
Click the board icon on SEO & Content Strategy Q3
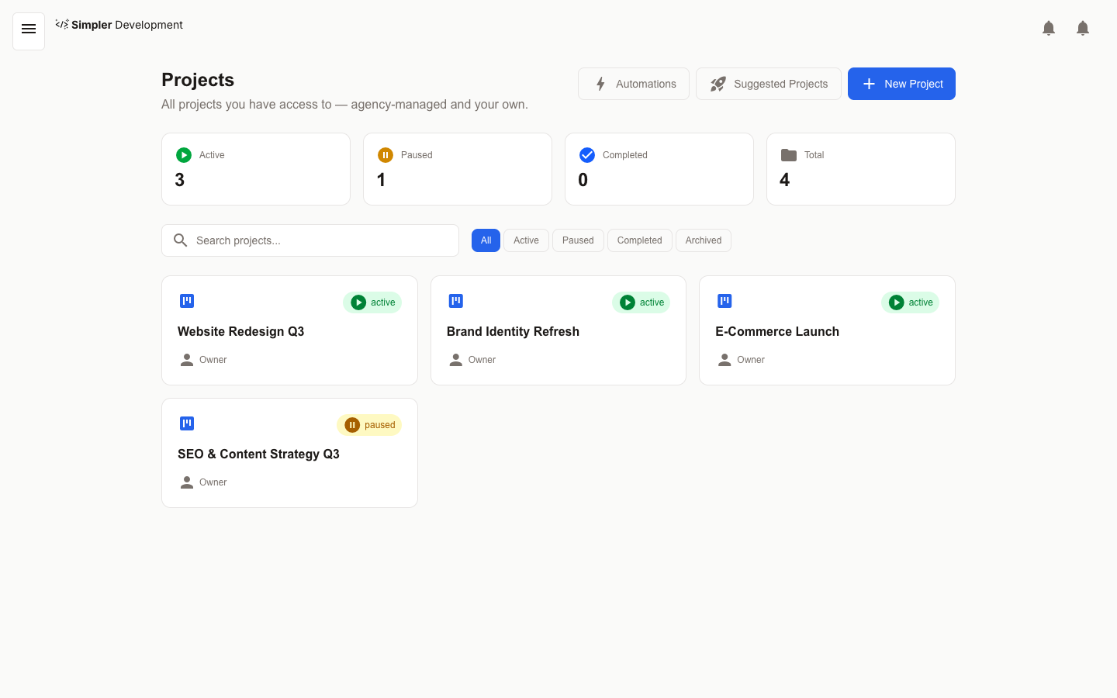point(187,423)
